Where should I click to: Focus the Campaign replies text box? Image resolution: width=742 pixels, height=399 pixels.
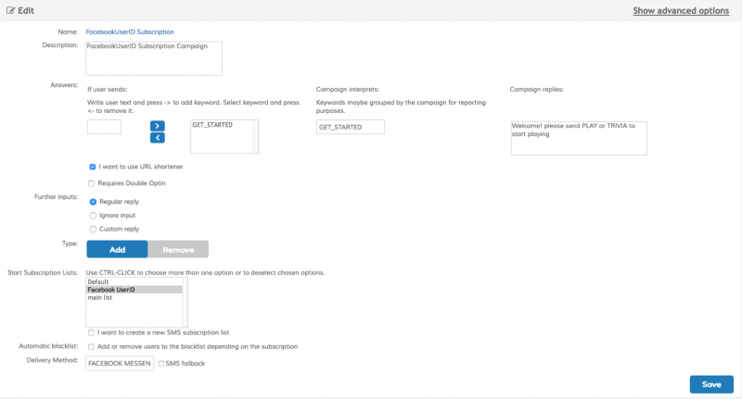(578, 137)
